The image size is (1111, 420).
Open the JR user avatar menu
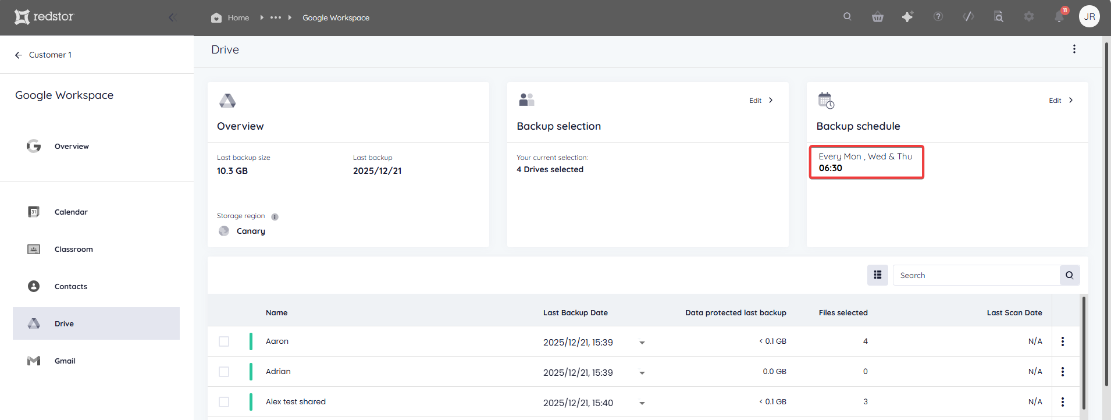click(1089, 16)
